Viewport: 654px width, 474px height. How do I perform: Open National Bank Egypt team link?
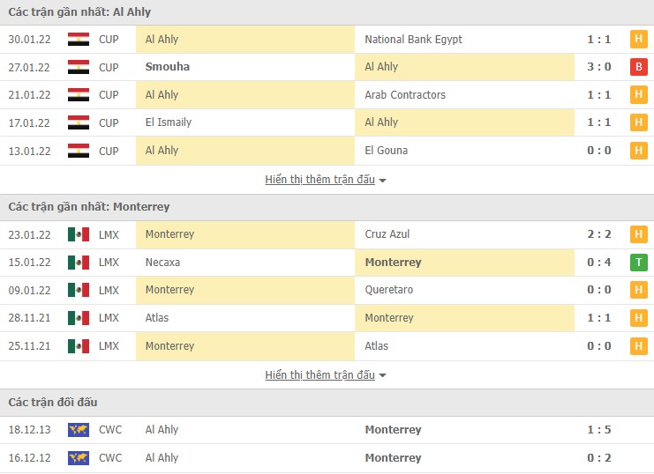click(413, 39)
